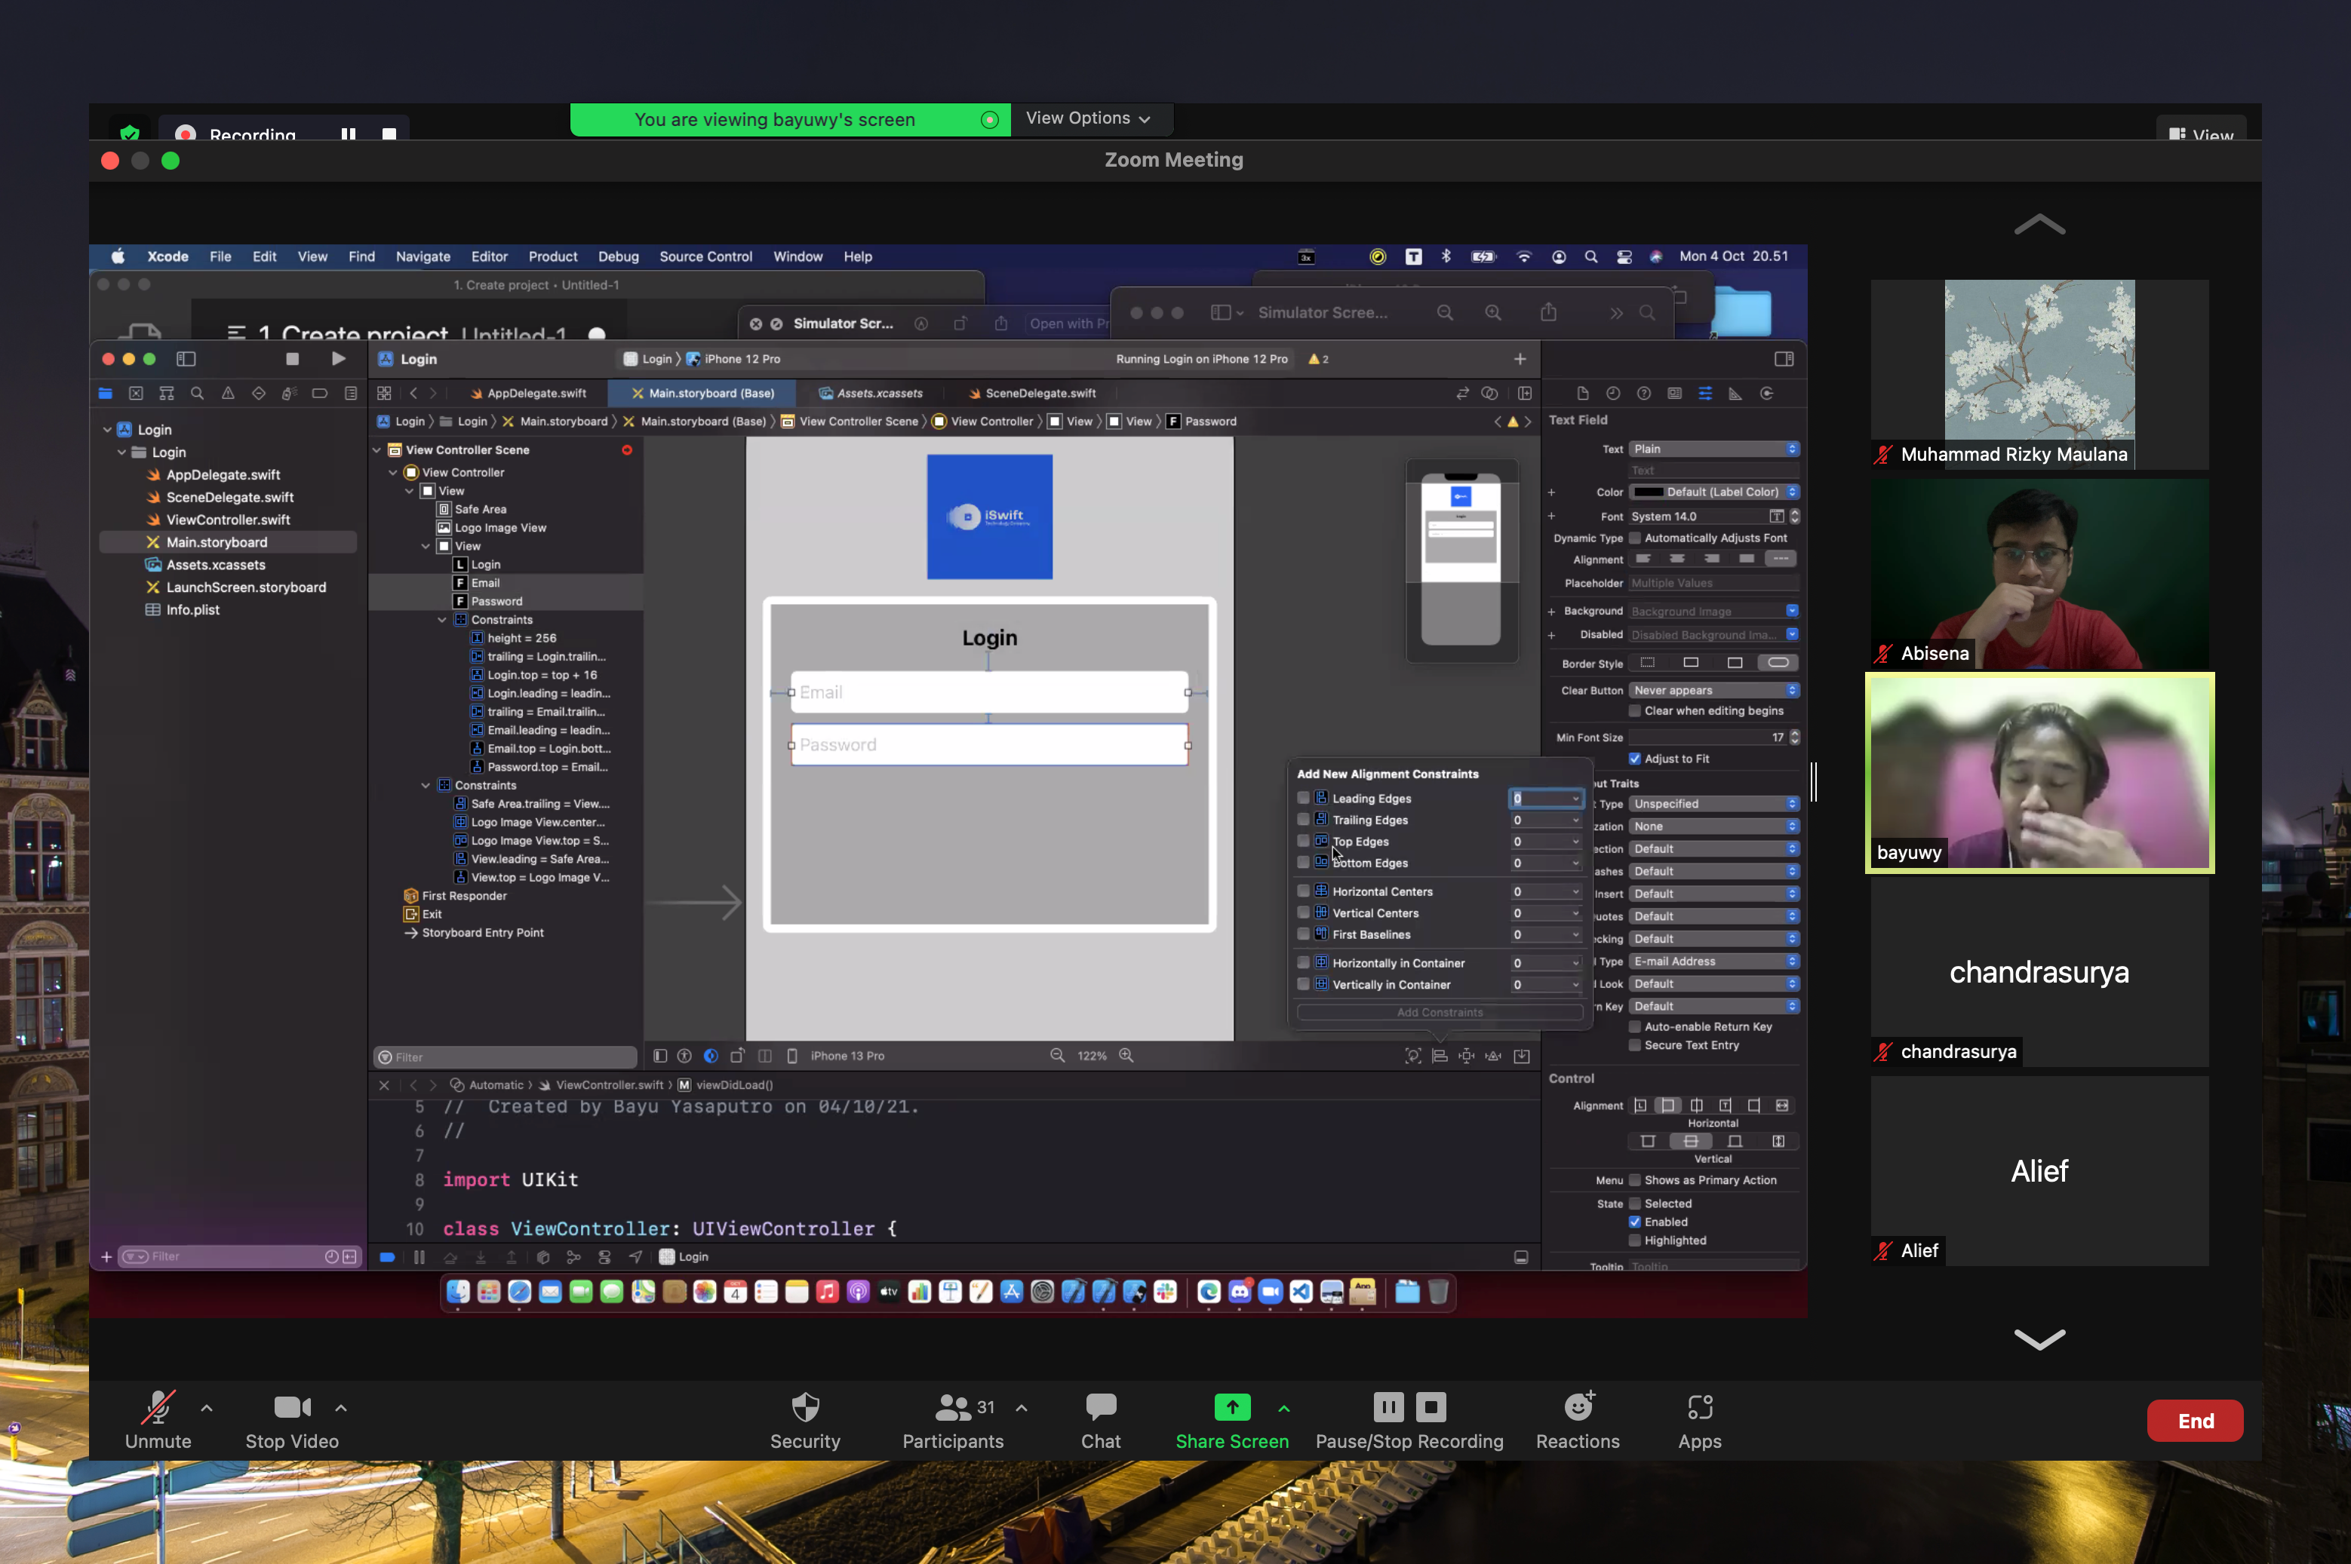This screenshot has width=2351, height=1564.
Task: Open the Debug Memory Graph icon
Action: point(573,1257)
